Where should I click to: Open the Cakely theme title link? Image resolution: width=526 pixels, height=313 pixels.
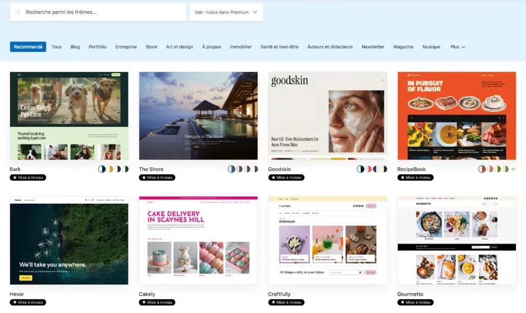(x=147, y=294)
